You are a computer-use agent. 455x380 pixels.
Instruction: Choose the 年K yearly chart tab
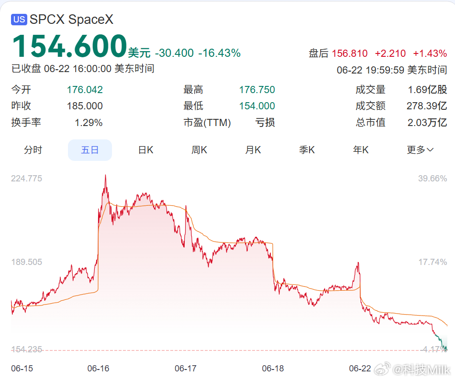coord(361,150)
